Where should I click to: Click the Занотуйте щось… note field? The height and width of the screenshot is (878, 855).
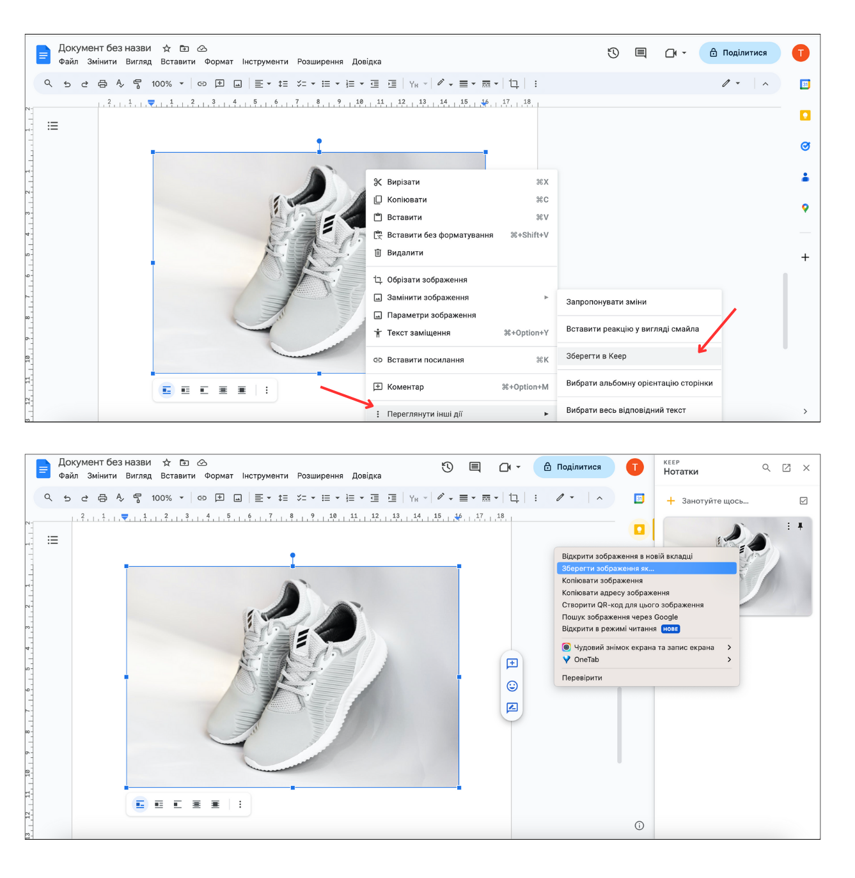click(715, 501)
